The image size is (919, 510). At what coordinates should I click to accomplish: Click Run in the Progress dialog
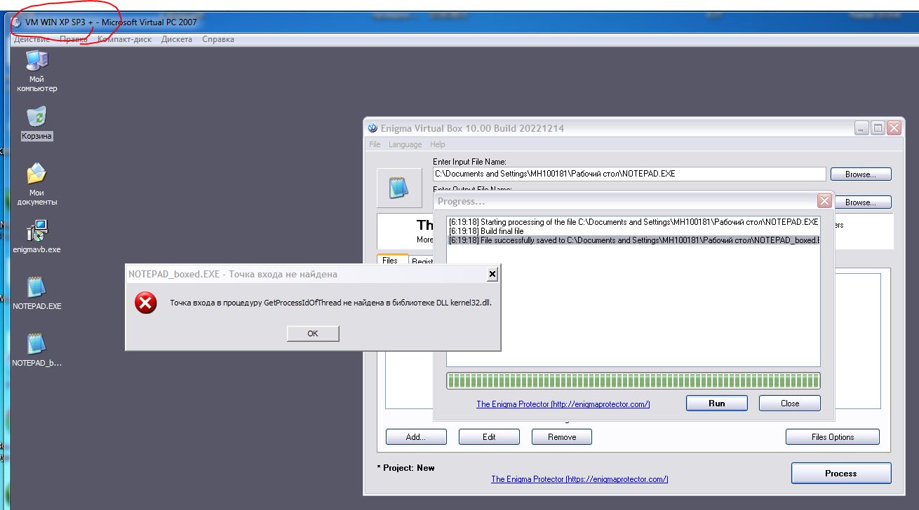click(x=717, y=403)
